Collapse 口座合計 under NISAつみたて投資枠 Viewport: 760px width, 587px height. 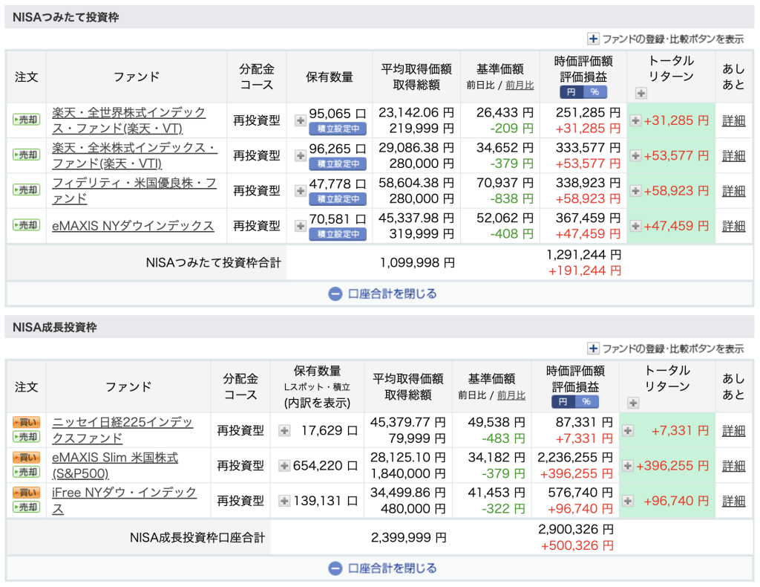coord(383,293)
